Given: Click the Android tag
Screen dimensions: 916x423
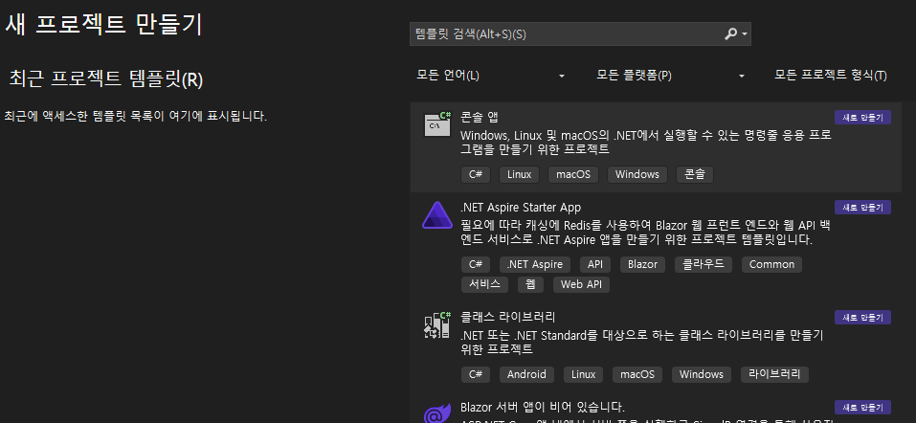Looking at the screenshot, I should (526, 374).
